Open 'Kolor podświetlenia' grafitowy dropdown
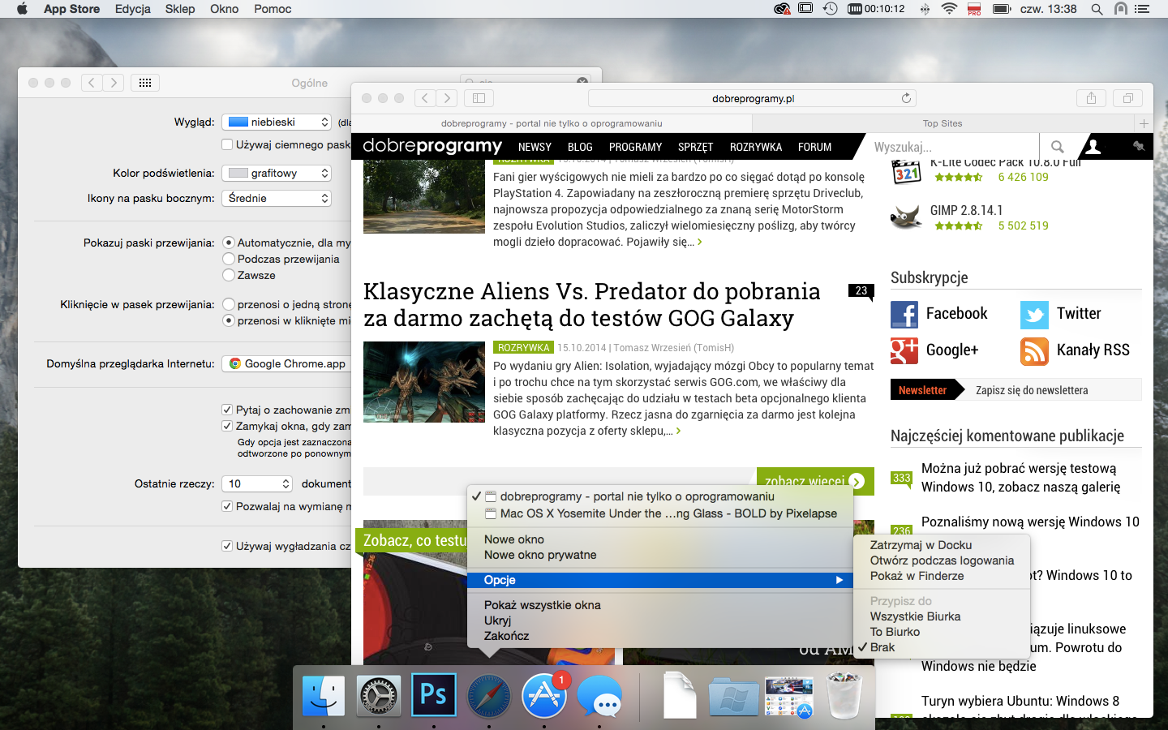1168x730 pixels. pyautogui.click(x=277, y=173)
